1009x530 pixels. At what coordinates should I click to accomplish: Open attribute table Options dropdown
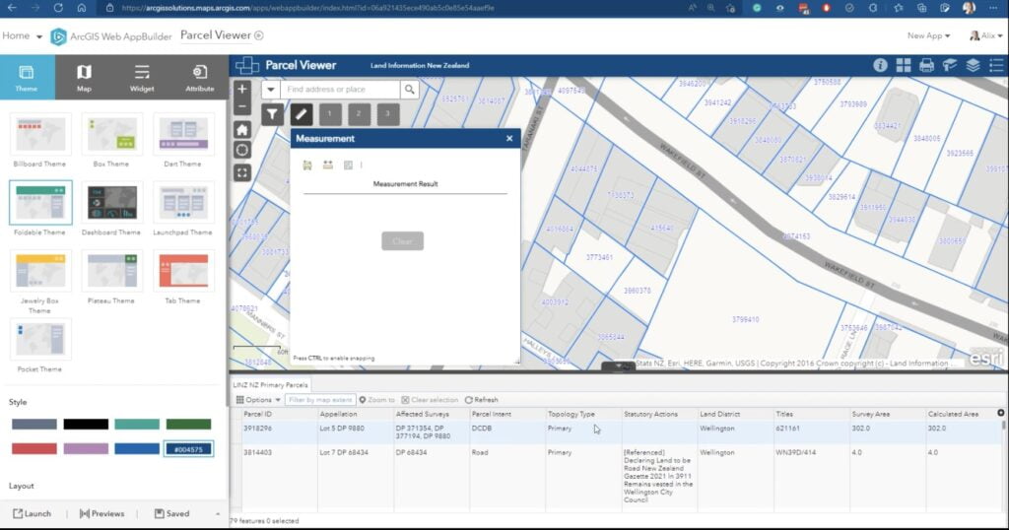coord(258,399)
